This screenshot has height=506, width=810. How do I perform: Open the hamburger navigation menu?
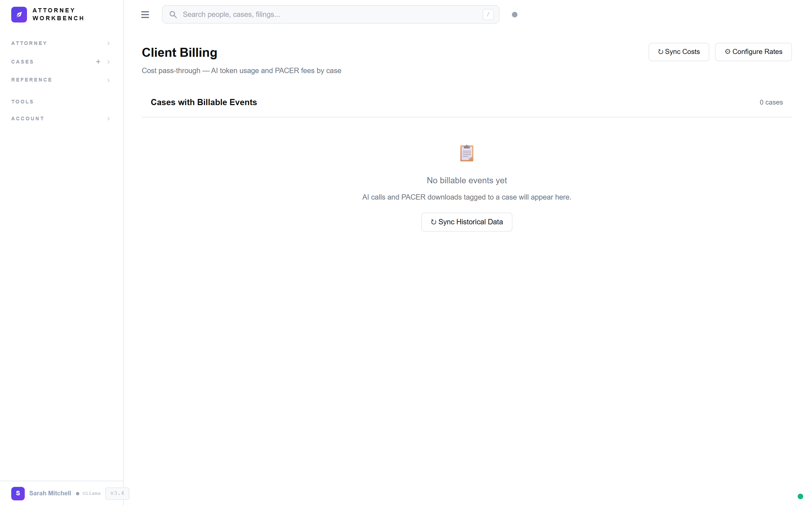145,14
